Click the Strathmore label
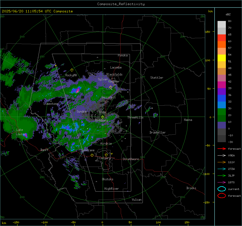 [x=131, y=159]
